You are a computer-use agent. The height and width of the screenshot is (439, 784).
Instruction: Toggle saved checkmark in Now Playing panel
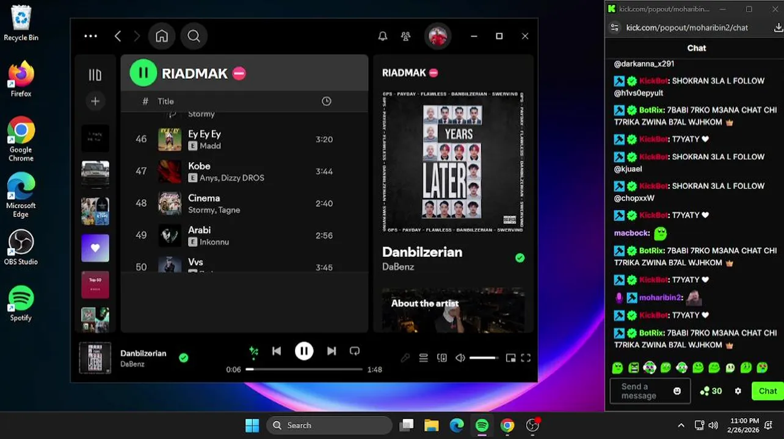520,258
